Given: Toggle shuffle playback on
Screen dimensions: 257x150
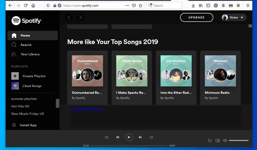Looking at the screenshot, I should (x=106, y=137).
